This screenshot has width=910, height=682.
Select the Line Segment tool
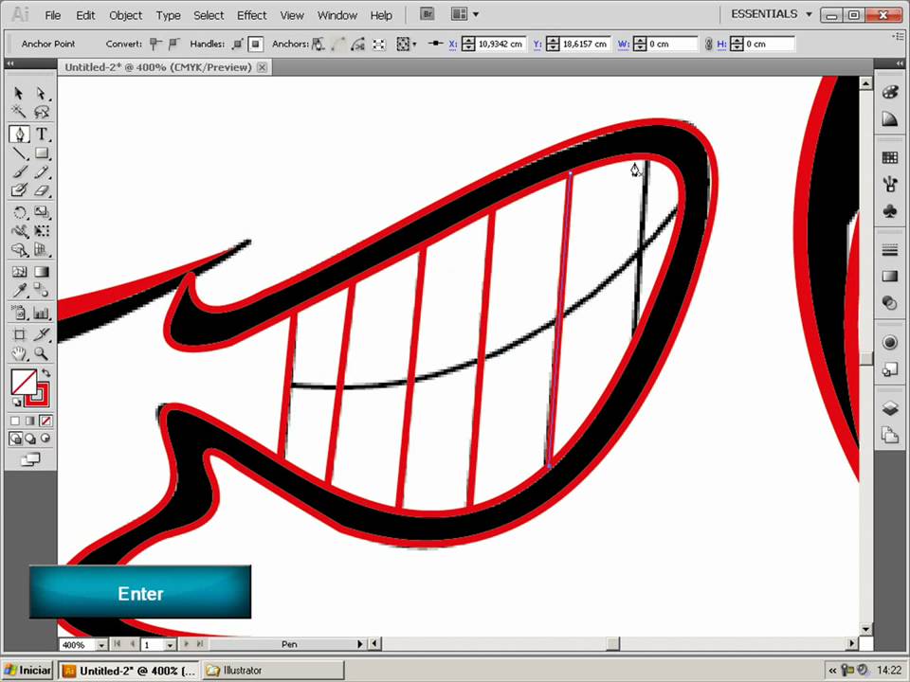coord(19,153)
